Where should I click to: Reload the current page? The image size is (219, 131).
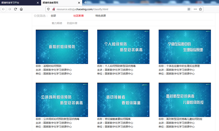pyautogui.click(x=16, y=9)
